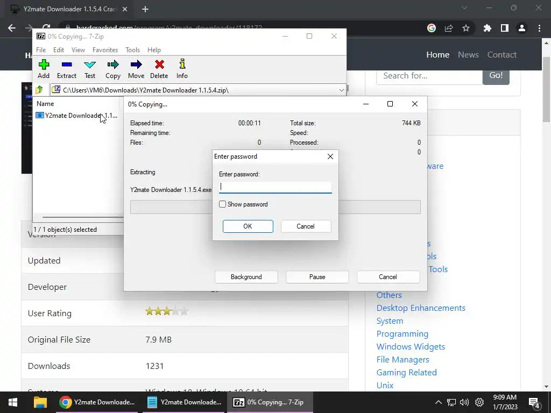Click the volume speaker tray icon
This screenshot has height=413, width=551.
click(464, 402)
